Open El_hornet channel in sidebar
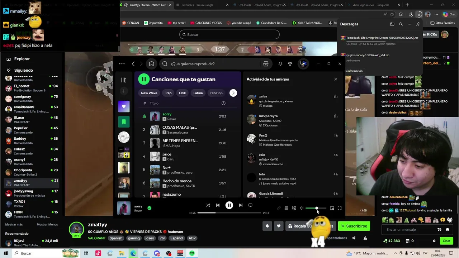This screenshot has width=459, height=258. [x=32, y=88]
